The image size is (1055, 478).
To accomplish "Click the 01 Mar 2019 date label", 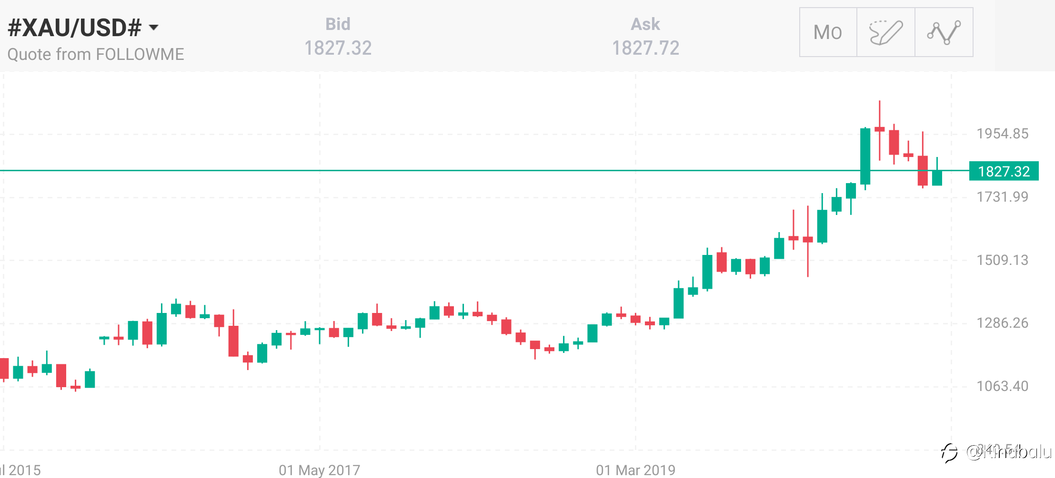I will coord(635,470).
